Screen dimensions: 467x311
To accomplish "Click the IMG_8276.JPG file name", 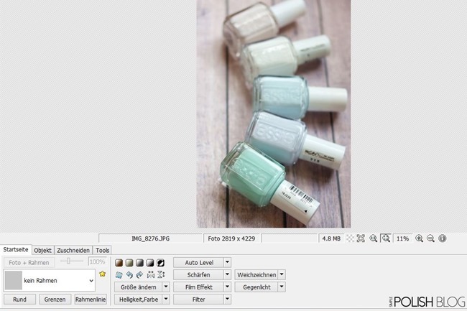I will (150, 238).
